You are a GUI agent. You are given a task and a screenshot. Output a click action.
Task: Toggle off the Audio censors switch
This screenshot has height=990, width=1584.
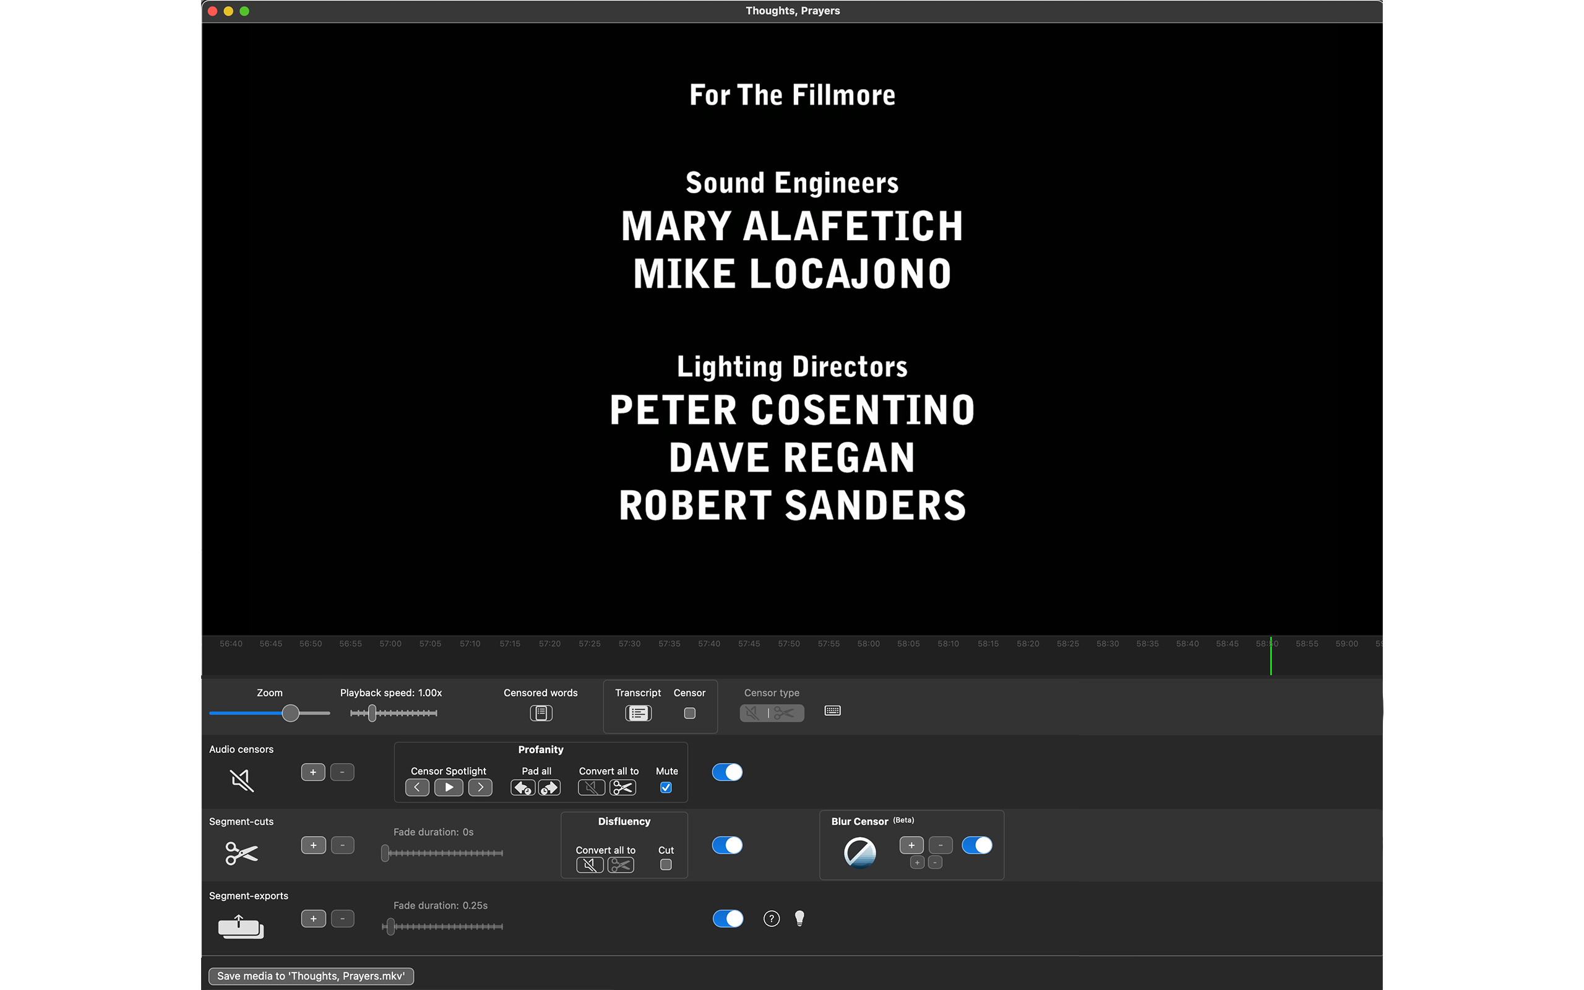point(727,773)
